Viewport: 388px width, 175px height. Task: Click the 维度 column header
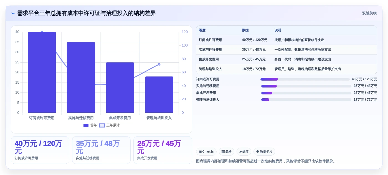click(x=202, y=30)
